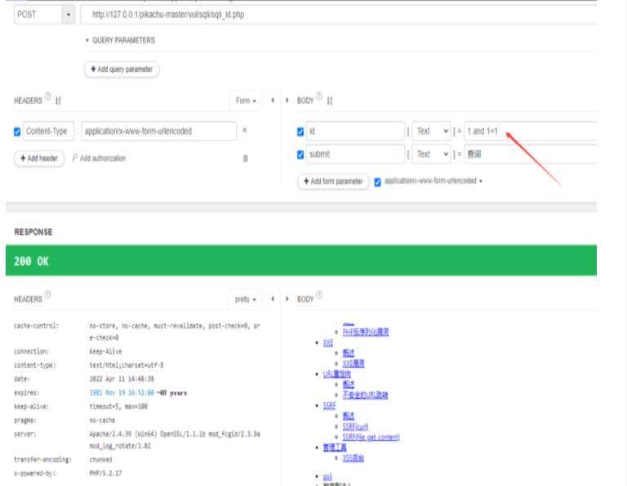
Task: Click the Content-Type header name field
Action: [48, 132]
